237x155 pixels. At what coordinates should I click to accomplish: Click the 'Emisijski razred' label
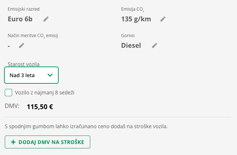coord(23,9)
